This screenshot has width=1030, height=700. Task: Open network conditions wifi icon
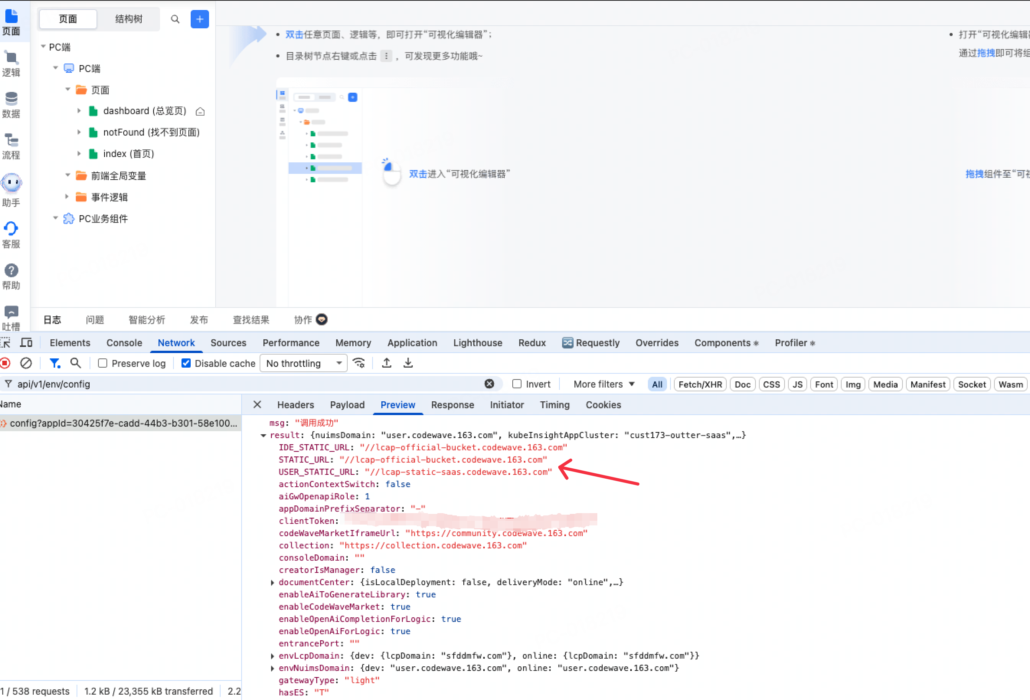pyautogui.click(x=358, y=363)
